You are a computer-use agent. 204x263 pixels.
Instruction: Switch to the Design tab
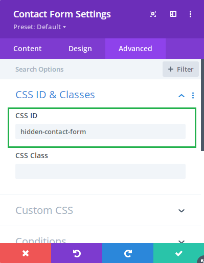click(80, 49)
